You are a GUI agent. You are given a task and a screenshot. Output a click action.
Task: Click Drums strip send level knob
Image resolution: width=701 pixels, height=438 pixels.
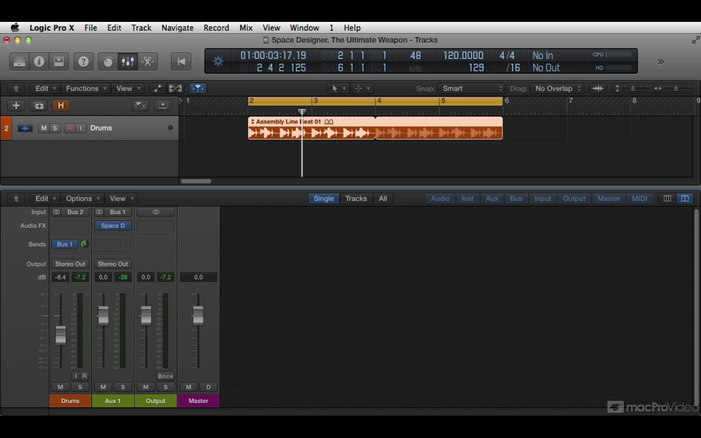(x=84, y=244)
